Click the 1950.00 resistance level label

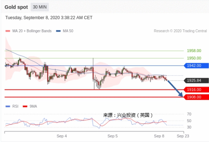194,58
